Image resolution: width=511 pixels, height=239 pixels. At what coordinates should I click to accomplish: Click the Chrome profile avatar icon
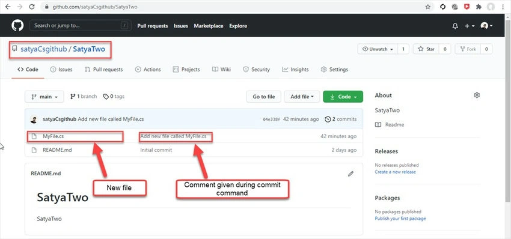pyautogui.click(x=491, y=7)
